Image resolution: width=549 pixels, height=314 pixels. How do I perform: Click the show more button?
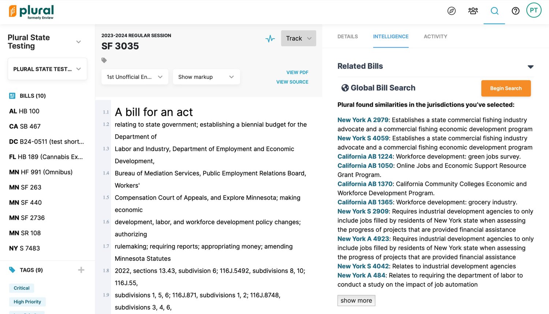[x=356, y=300]
